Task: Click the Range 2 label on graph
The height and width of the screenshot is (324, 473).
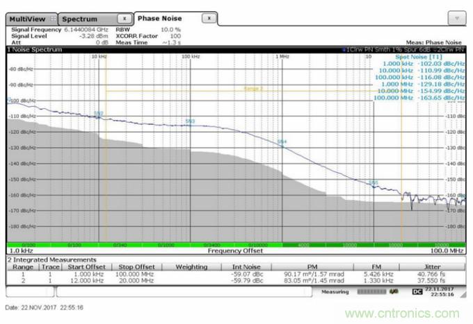Action: [254, 89]
